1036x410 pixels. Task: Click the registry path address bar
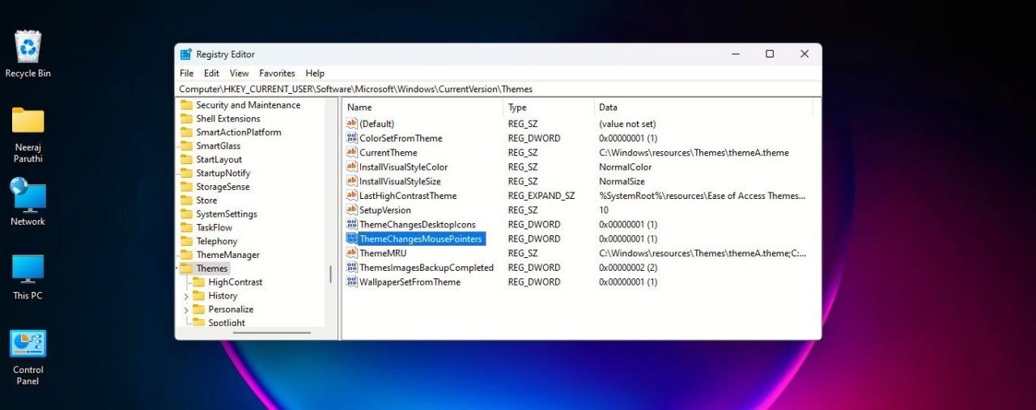click(498, 89)
